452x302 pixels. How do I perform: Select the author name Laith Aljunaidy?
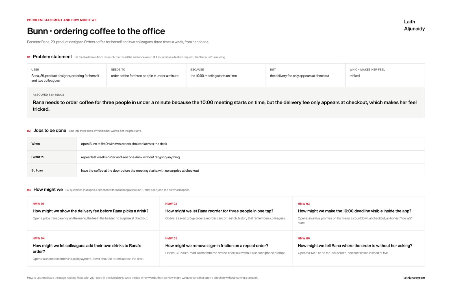(x=414, y=25)
